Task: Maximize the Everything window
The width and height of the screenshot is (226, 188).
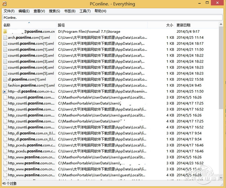Action: point(207,3)
